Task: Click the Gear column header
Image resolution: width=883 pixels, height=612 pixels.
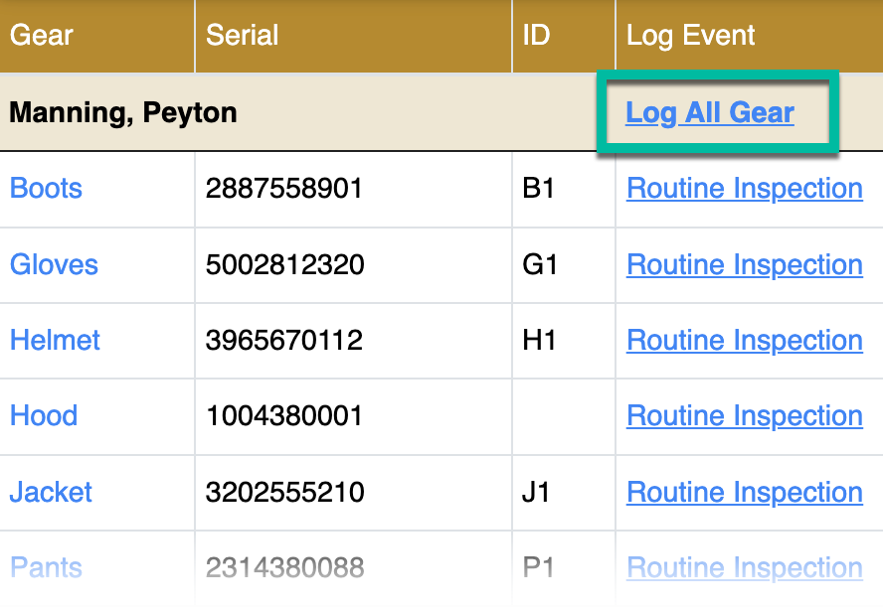Action: [42, 36]
